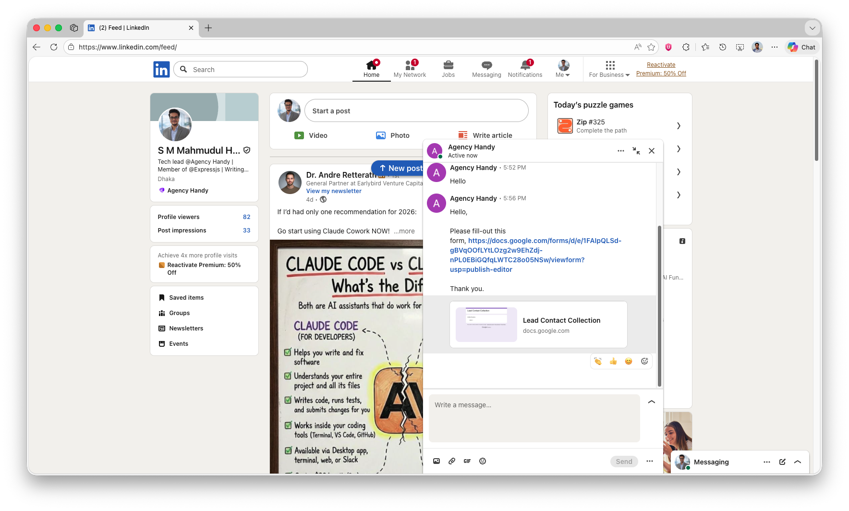Expand the For Business menu
Screen dimensions: 849x511
pos(609,69)
